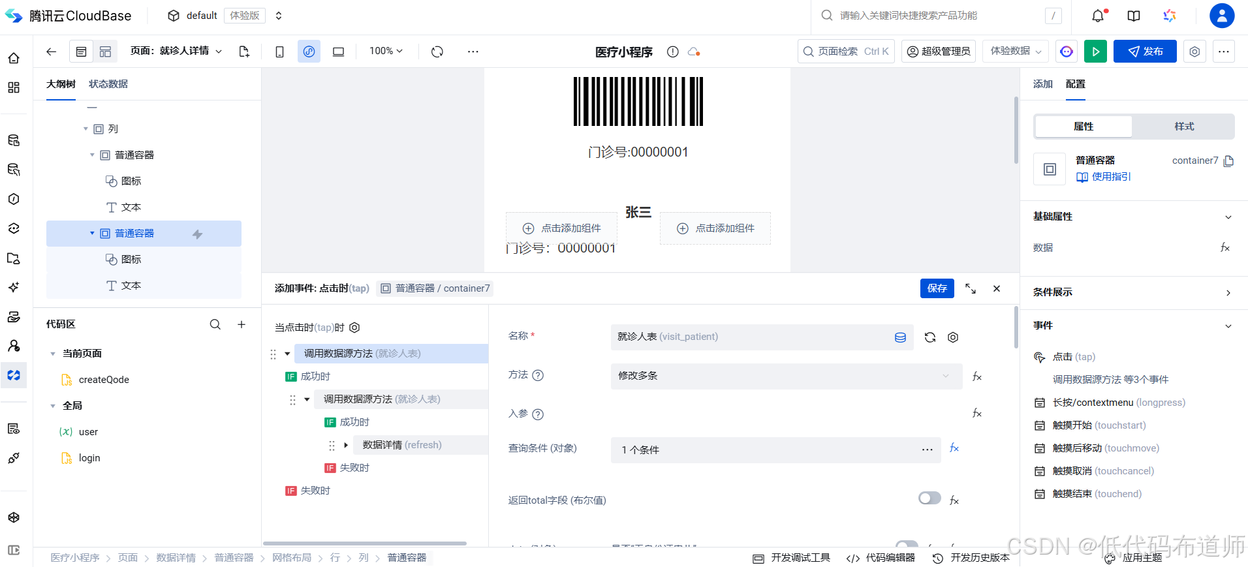Open the more options ellipsis after refresh
The height and width of the screenshot is (567, 1248).
tap(473, 52)
